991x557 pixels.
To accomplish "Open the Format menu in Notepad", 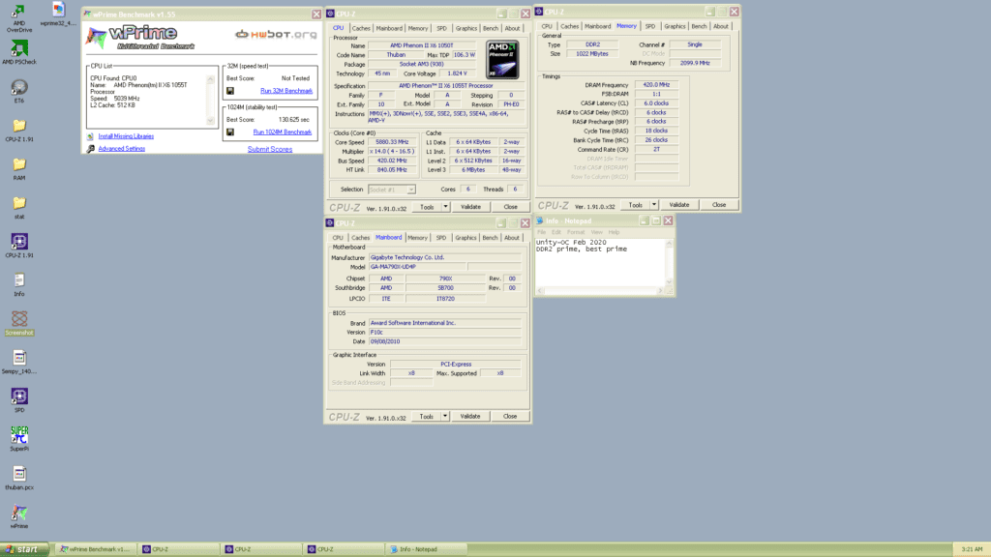I will point(576,232).
